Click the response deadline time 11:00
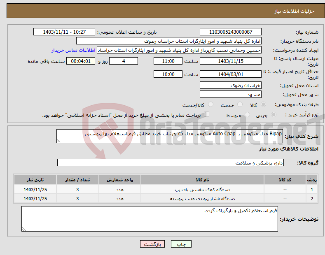The image size is (325, 255). [x=168, y=61]
